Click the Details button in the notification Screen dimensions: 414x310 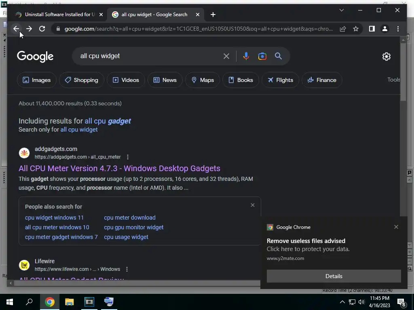[x=334, y=276]
